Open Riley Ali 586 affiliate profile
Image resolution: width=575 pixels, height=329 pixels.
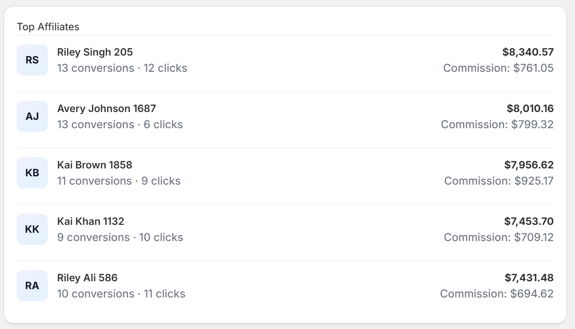88,278
